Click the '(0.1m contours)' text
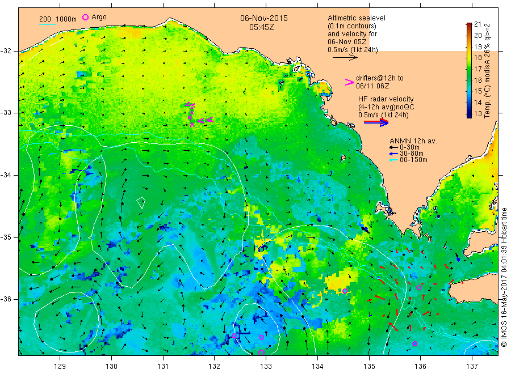 pyautogui.click(x=352, y=26)
